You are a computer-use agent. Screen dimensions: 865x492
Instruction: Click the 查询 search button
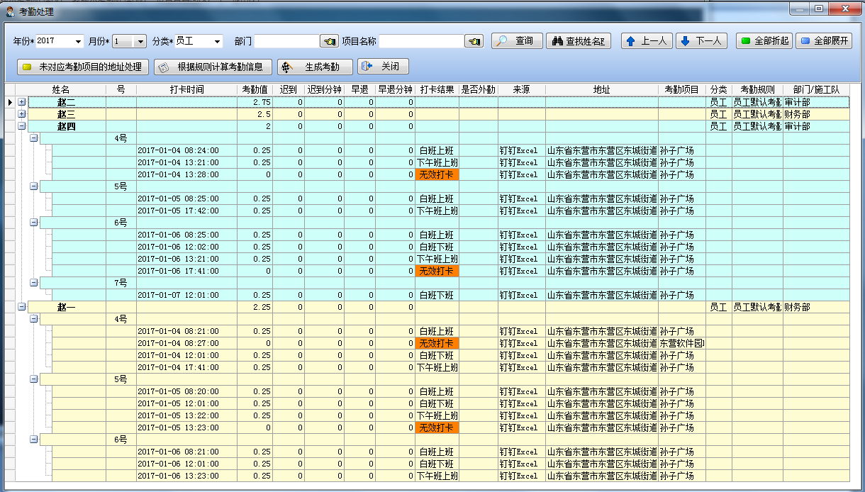coord(517,41)
